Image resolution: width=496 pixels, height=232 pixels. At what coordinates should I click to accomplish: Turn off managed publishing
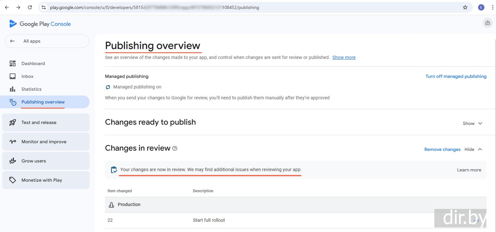coord(456,76)
